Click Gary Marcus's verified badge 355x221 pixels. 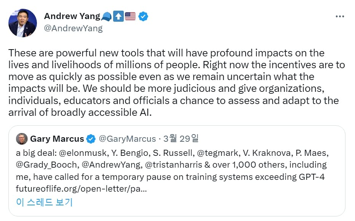[x=91, y=139]
